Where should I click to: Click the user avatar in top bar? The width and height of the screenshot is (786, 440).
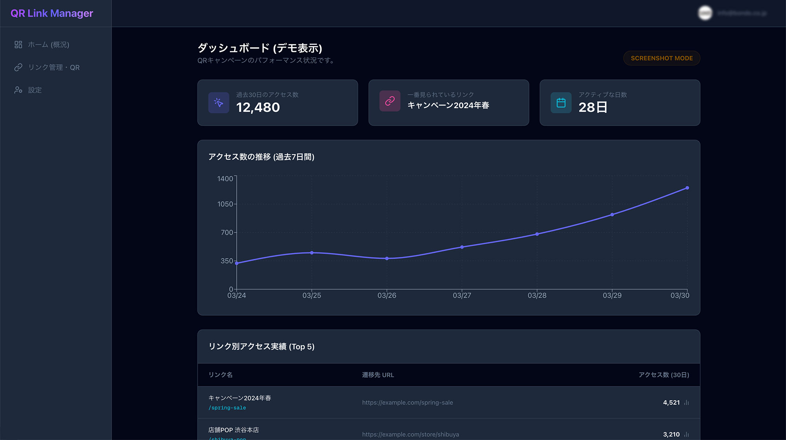click(705, 13)
